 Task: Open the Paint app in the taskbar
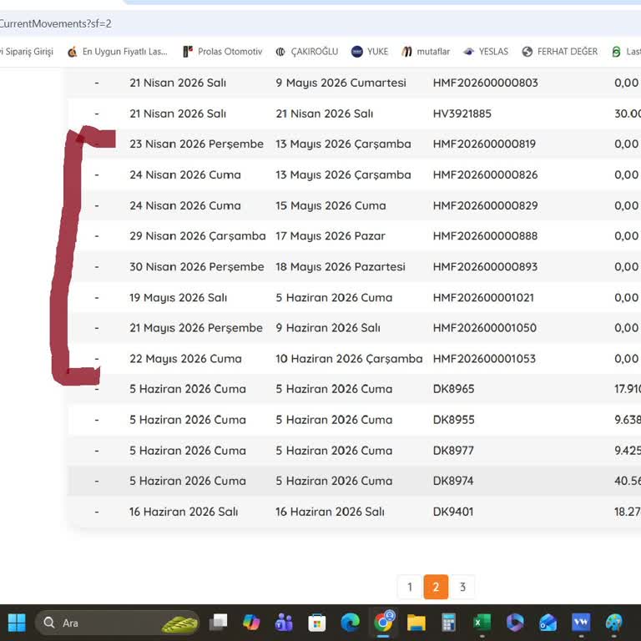click(614, 623)
